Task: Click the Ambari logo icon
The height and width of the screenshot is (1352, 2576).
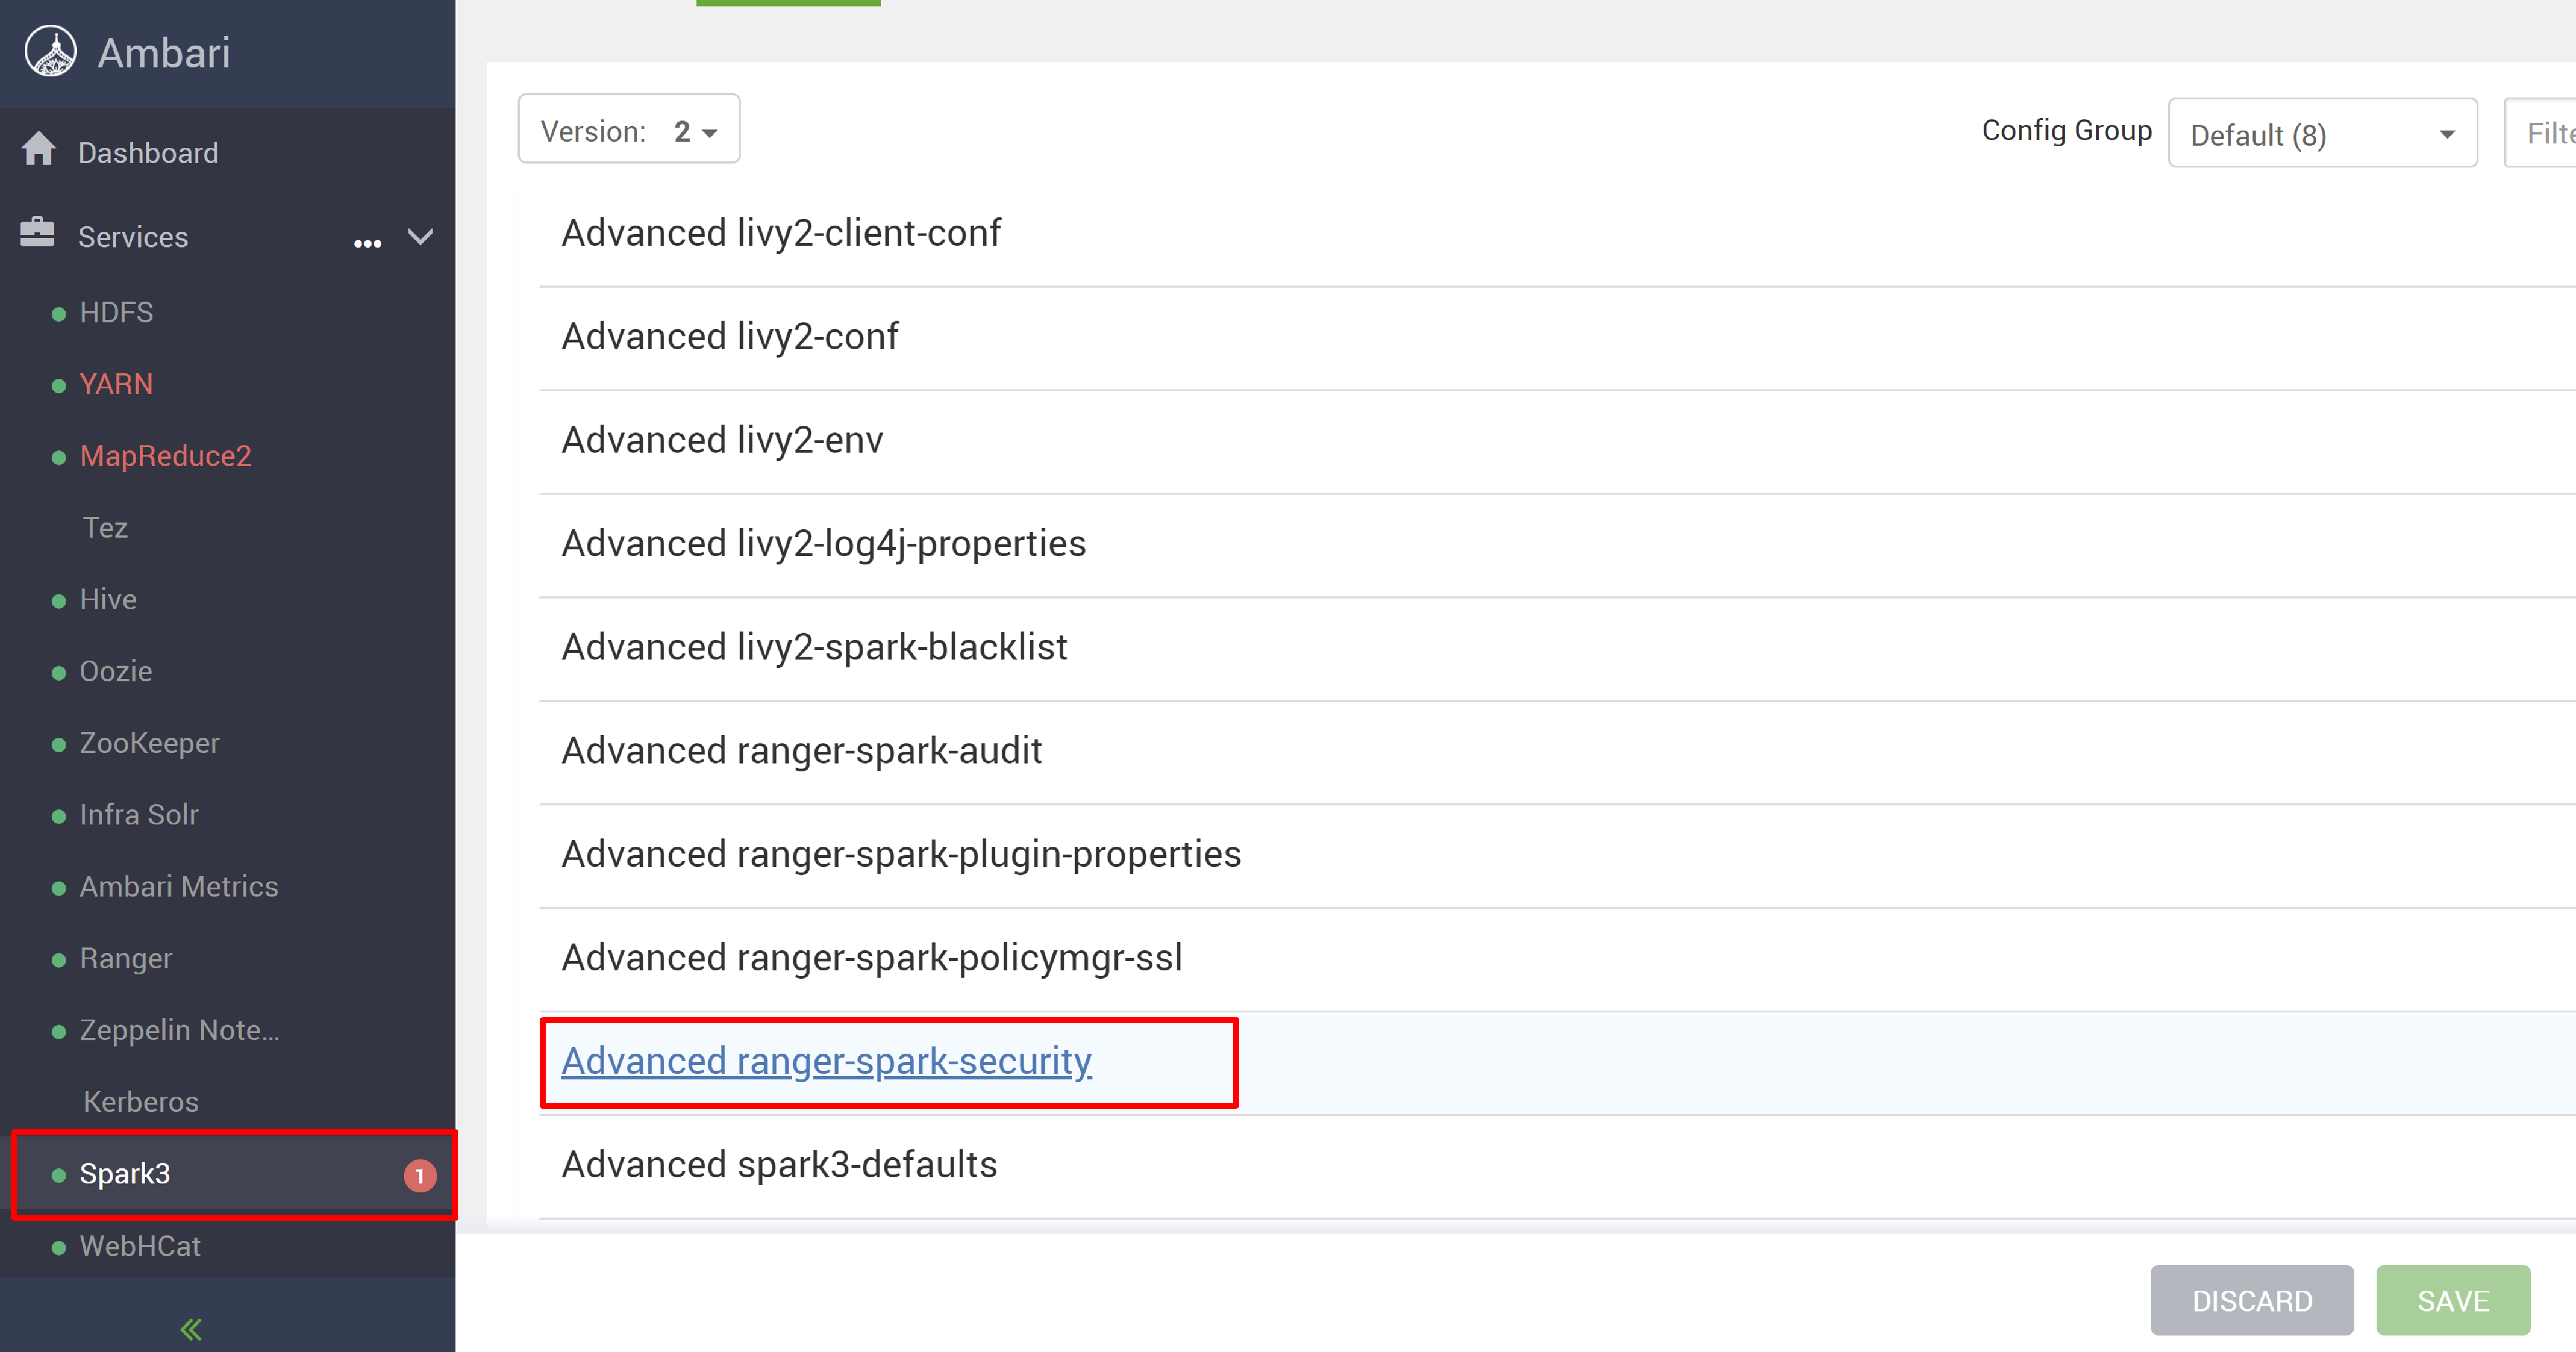Action: [50, 52]
